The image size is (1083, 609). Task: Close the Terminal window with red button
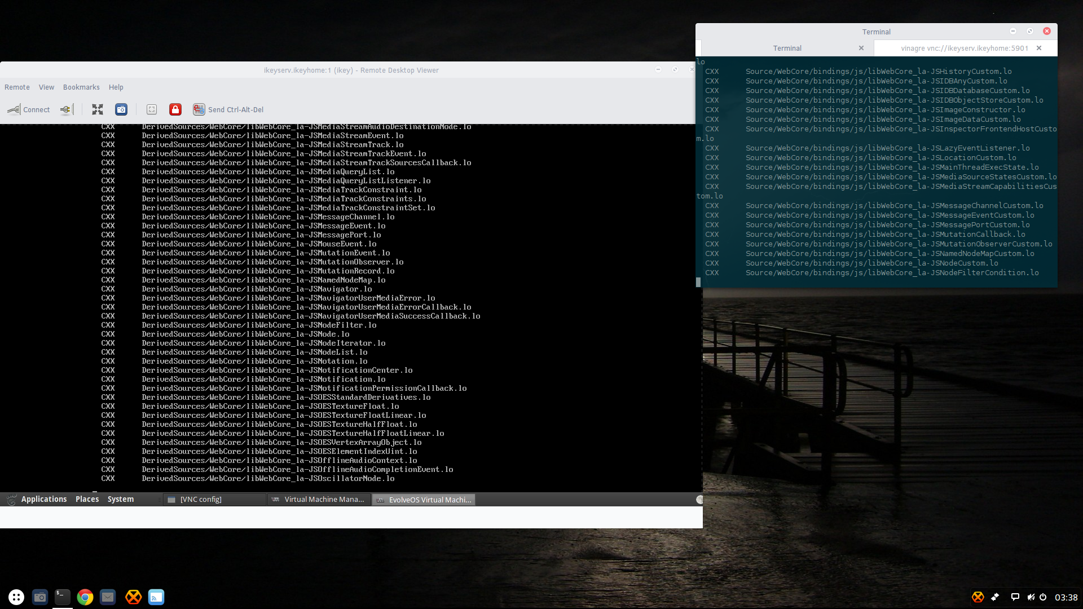tap(1047, 31)
